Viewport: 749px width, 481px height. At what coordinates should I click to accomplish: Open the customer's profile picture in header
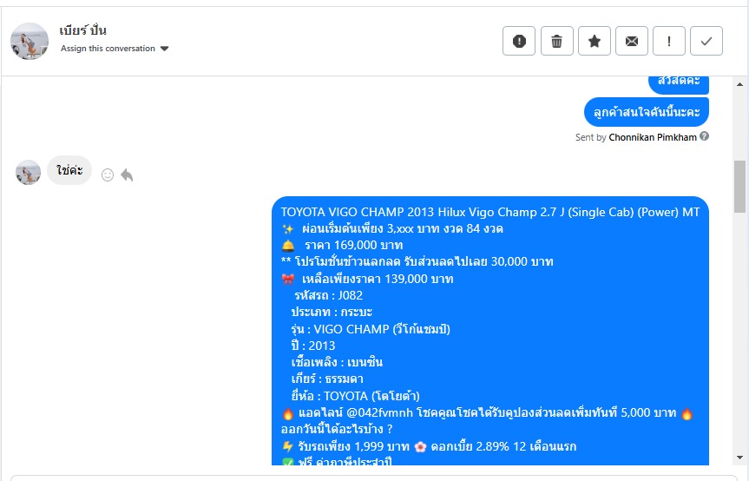tap(30, 41)
